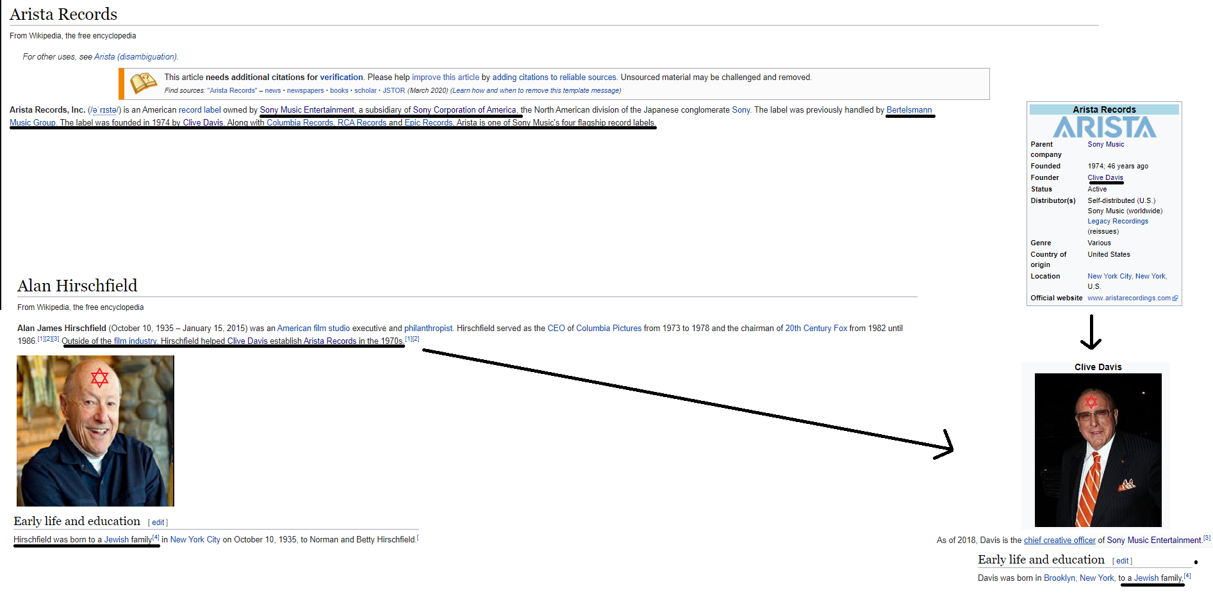Viewport: 1213px width, 609px height.
Task: Open the 'news' find-sources link
Action: pyautogui.click(x=273, y=91)
